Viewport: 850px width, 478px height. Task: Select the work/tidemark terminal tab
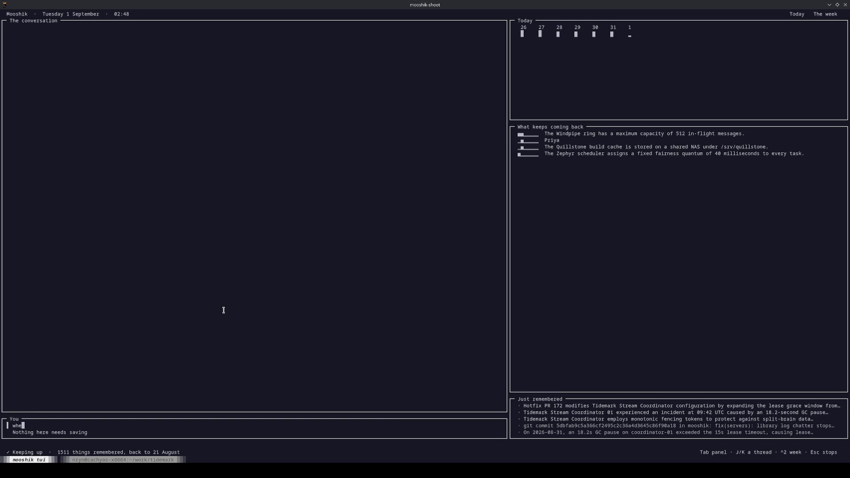(x=123, y=460)
